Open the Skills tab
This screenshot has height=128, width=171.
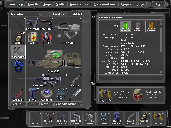point(60,4)
